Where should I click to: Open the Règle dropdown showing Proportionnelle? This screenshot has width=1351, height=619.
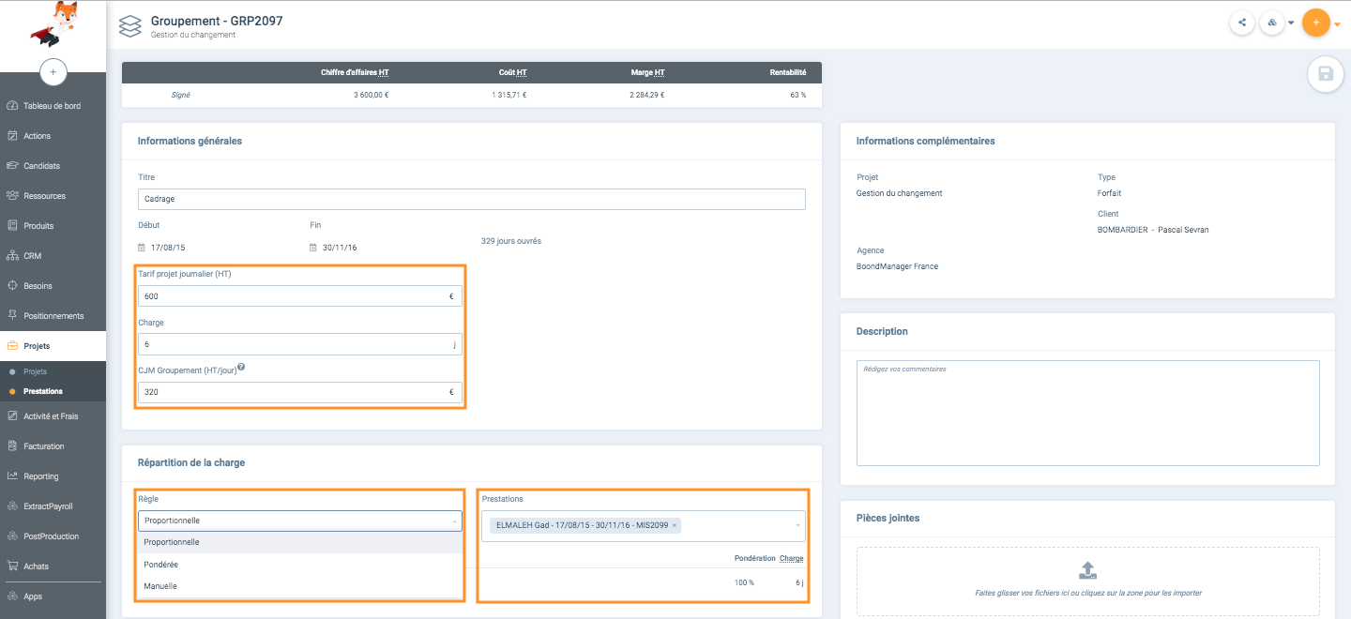299,521
